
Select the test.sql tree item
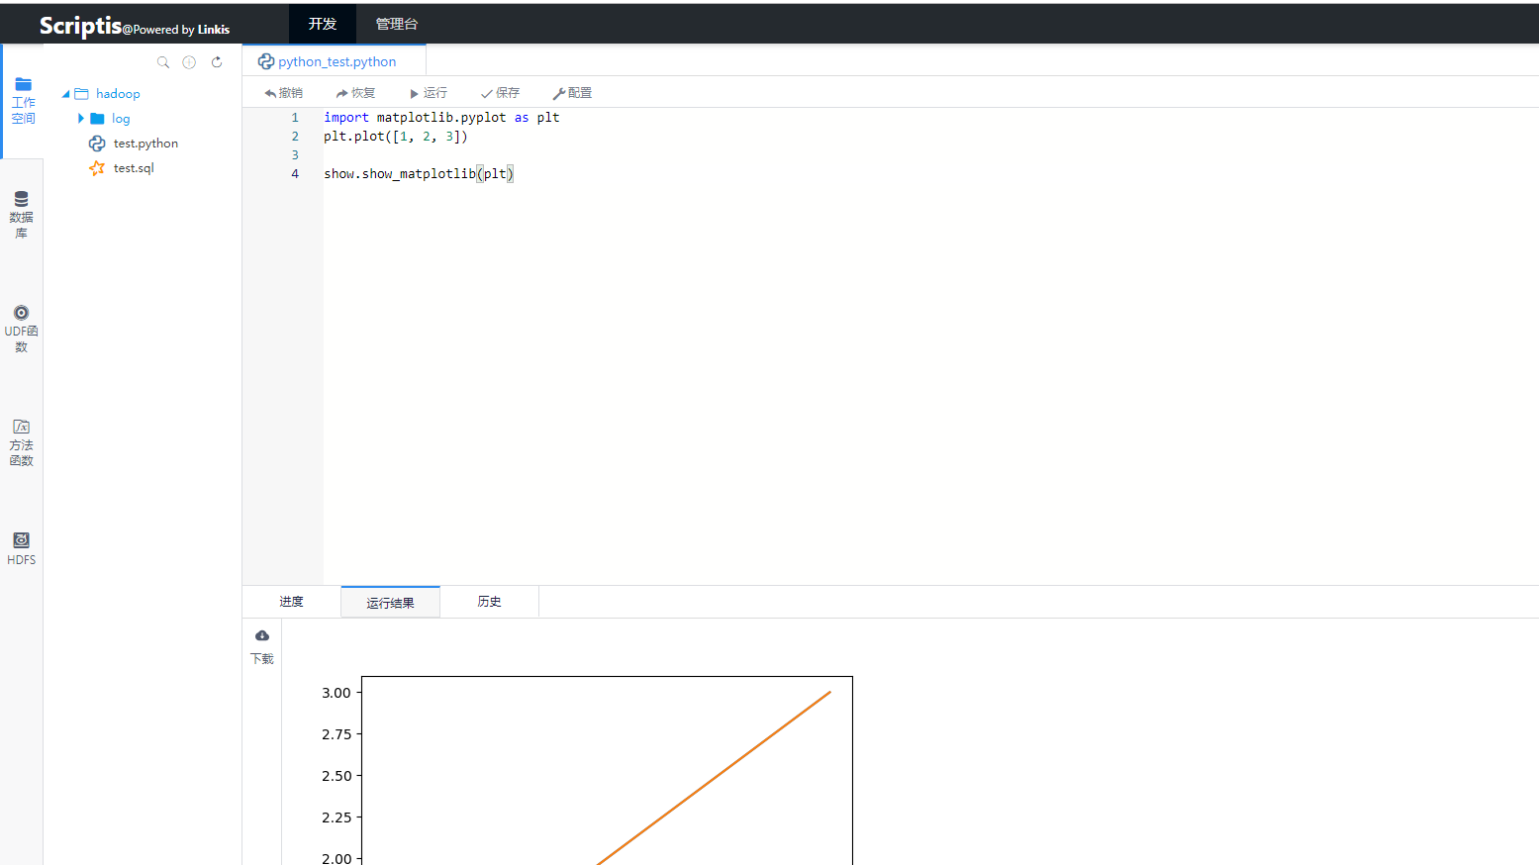point(132,167)
